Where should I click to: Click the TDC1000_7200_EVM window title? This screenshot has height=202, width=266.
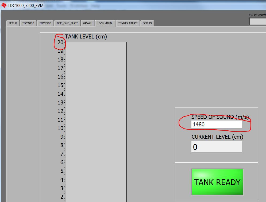coord(26,6)
